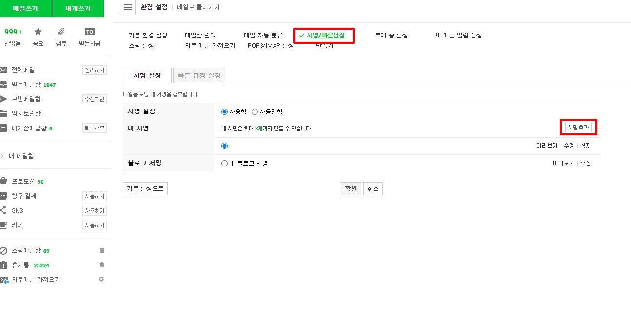Open 임시보관함 folder

(x=26, y=114)
